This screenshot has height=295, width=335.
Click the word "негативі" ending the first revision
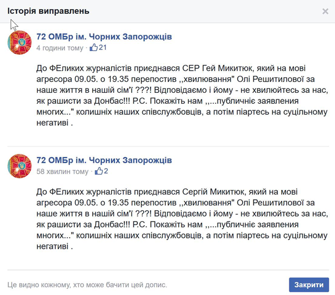click(x=53, y=123)
